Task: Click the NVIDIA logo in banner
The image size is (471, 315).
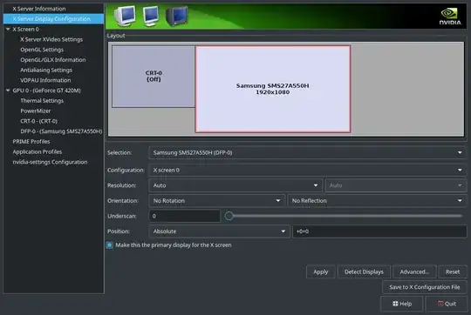Action: coord(450,17)
